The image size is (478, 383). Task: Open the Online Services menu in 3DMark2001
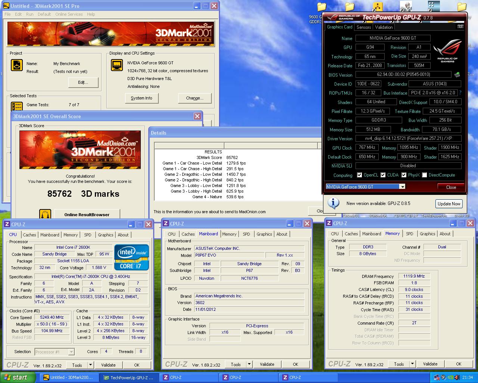click(x=69, y=14)
